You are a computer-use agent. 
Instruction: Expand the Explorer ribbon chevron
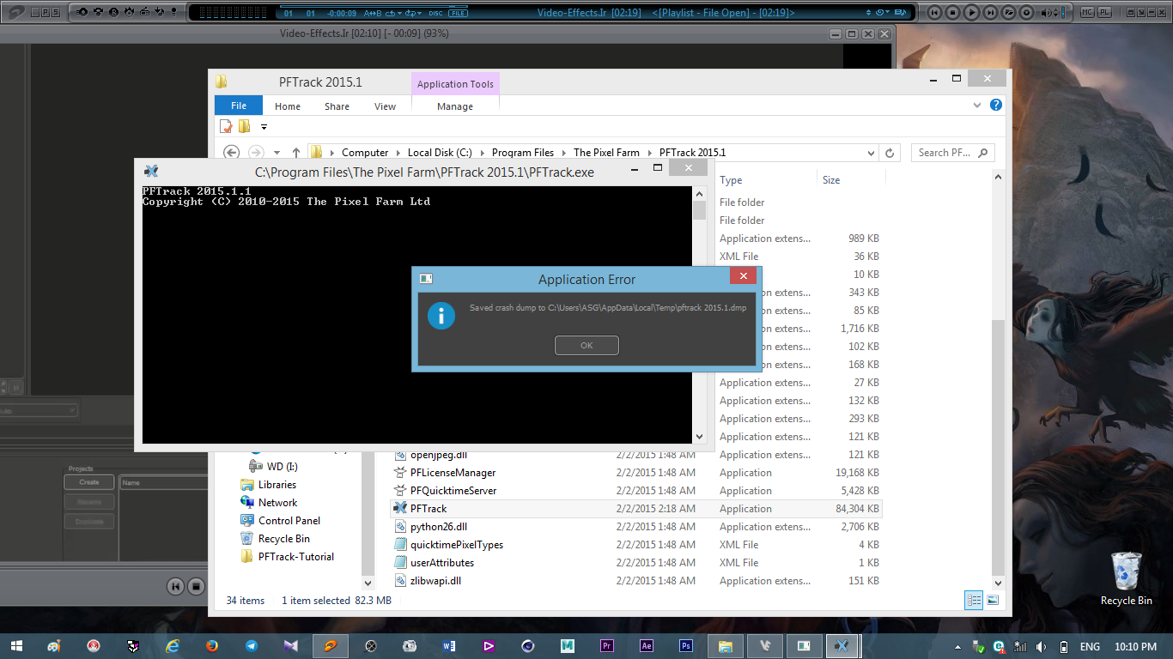tap(977, 105)
